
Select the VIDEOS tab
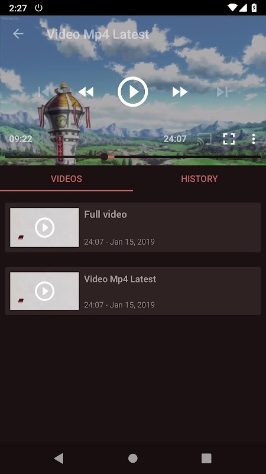tap(66, 179)
